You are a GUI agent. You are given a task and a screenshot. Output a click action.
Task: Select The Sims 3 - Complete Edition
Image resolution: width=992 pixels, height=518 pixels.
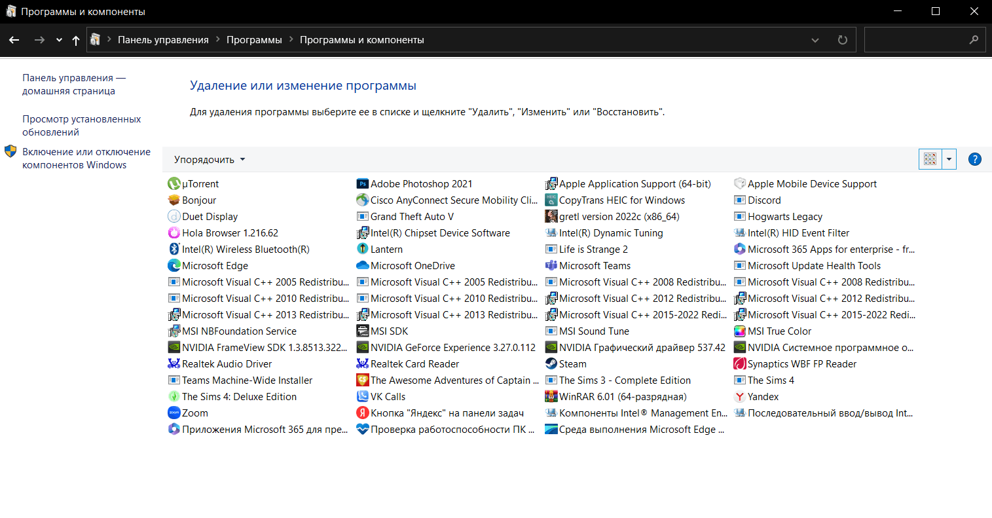pos(618,380)
